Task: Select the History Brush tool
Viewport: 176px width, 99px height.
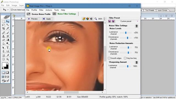Action: (x=8, y=36)
